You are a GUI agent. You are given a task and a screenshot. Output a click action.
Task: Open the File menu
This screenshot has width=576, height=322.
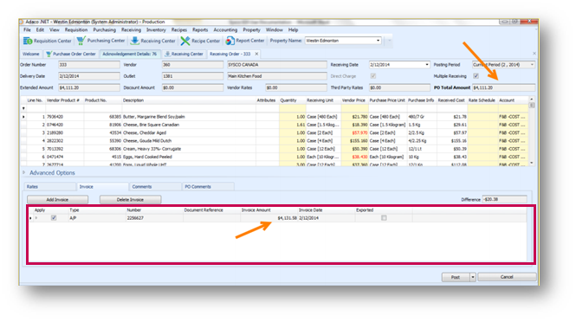click(27, 29)
